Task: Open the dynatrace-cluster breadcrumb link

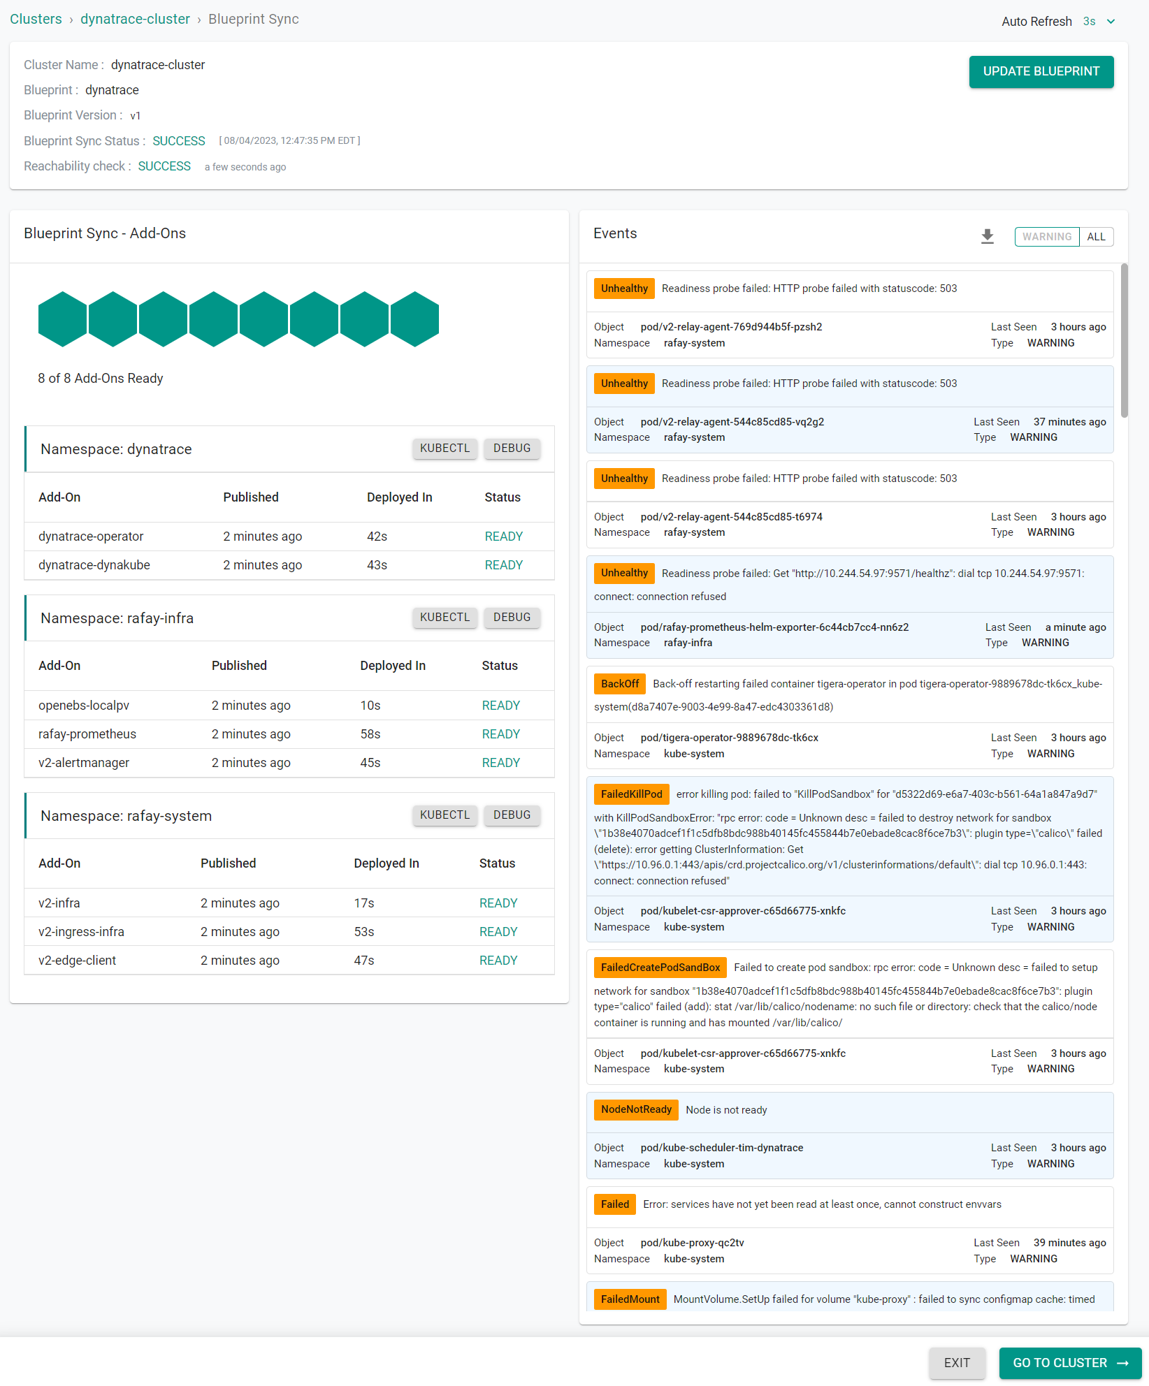Action: (x=135, y=20)
